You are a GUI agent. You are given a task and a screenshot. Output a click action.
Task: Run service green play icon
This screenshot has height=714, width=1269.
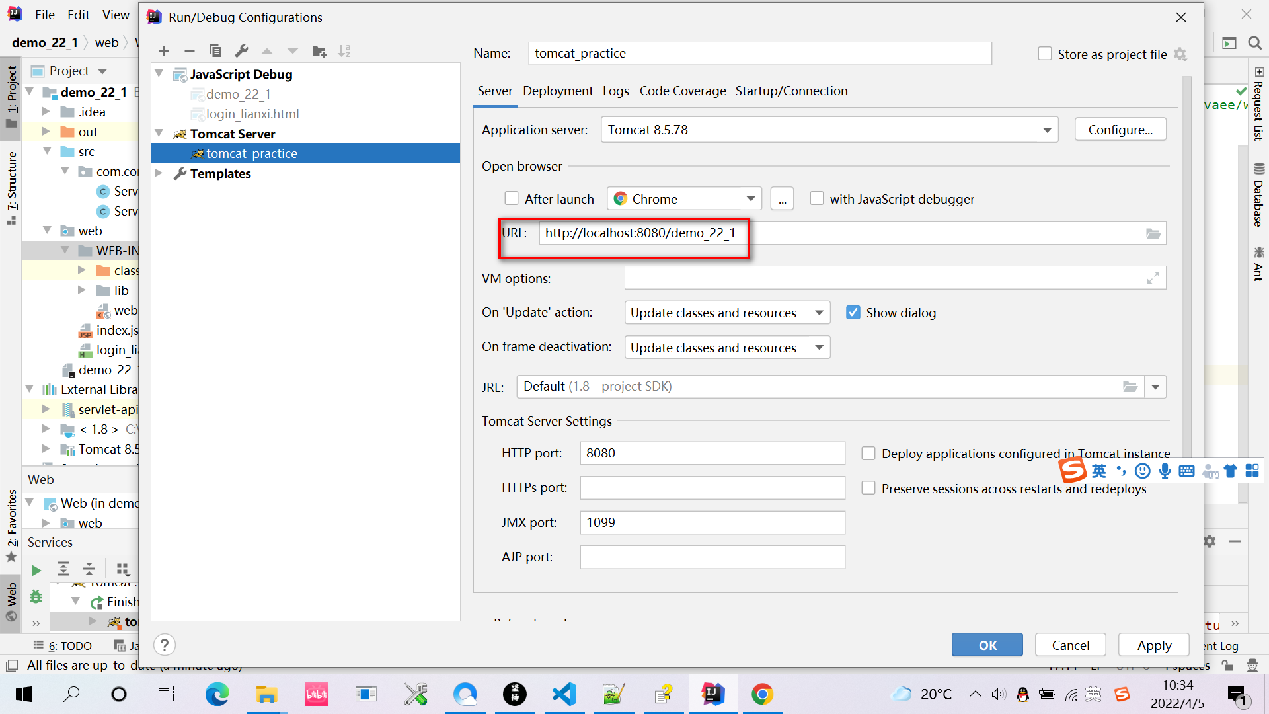[x=36, y=570]
